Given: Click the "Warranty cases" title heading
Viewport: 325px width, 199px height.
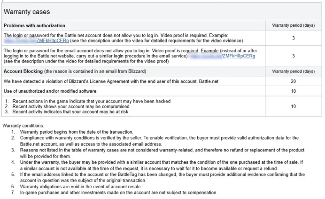Looking at the screenshot, I should point(27,12).
